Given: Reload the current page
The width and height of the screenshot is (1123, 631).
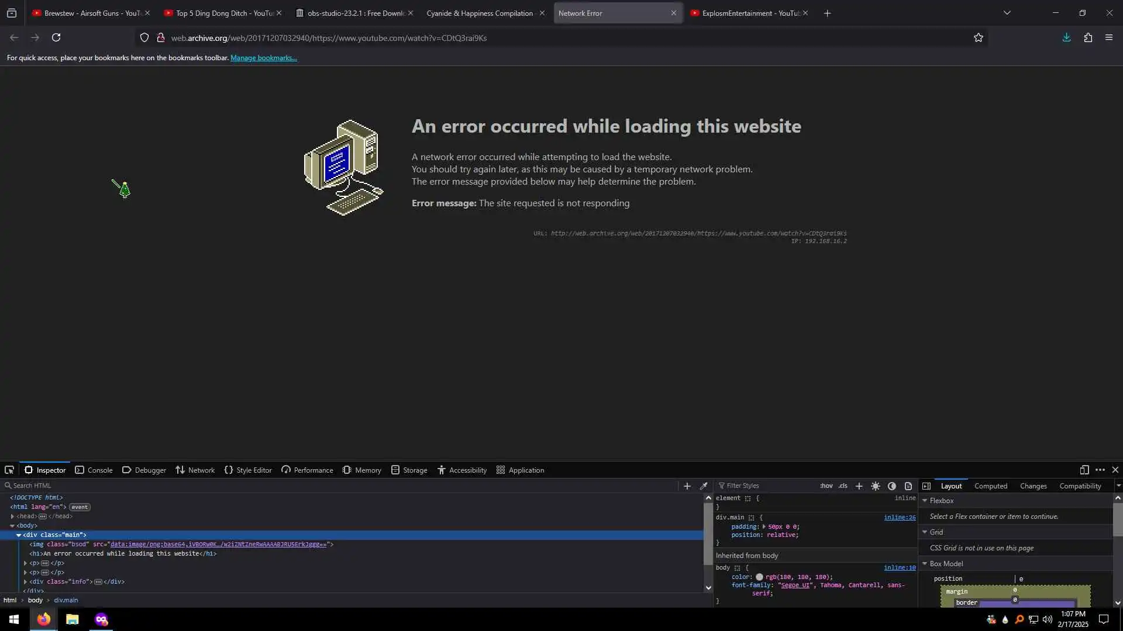Looking at the screenshot, I should pyautogui.click(x=56, y=38).
